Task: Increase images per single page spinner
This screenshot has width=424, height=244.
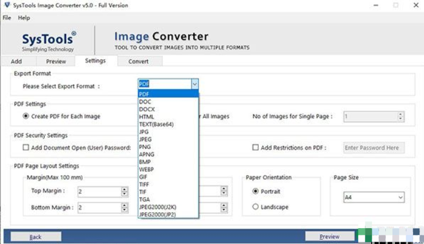Action: click(401, 114)
